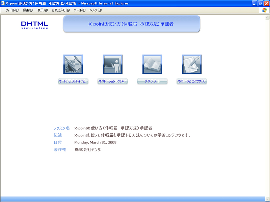Open the 編集(E) menu
270x202 pixels.
tap(28, 10)
